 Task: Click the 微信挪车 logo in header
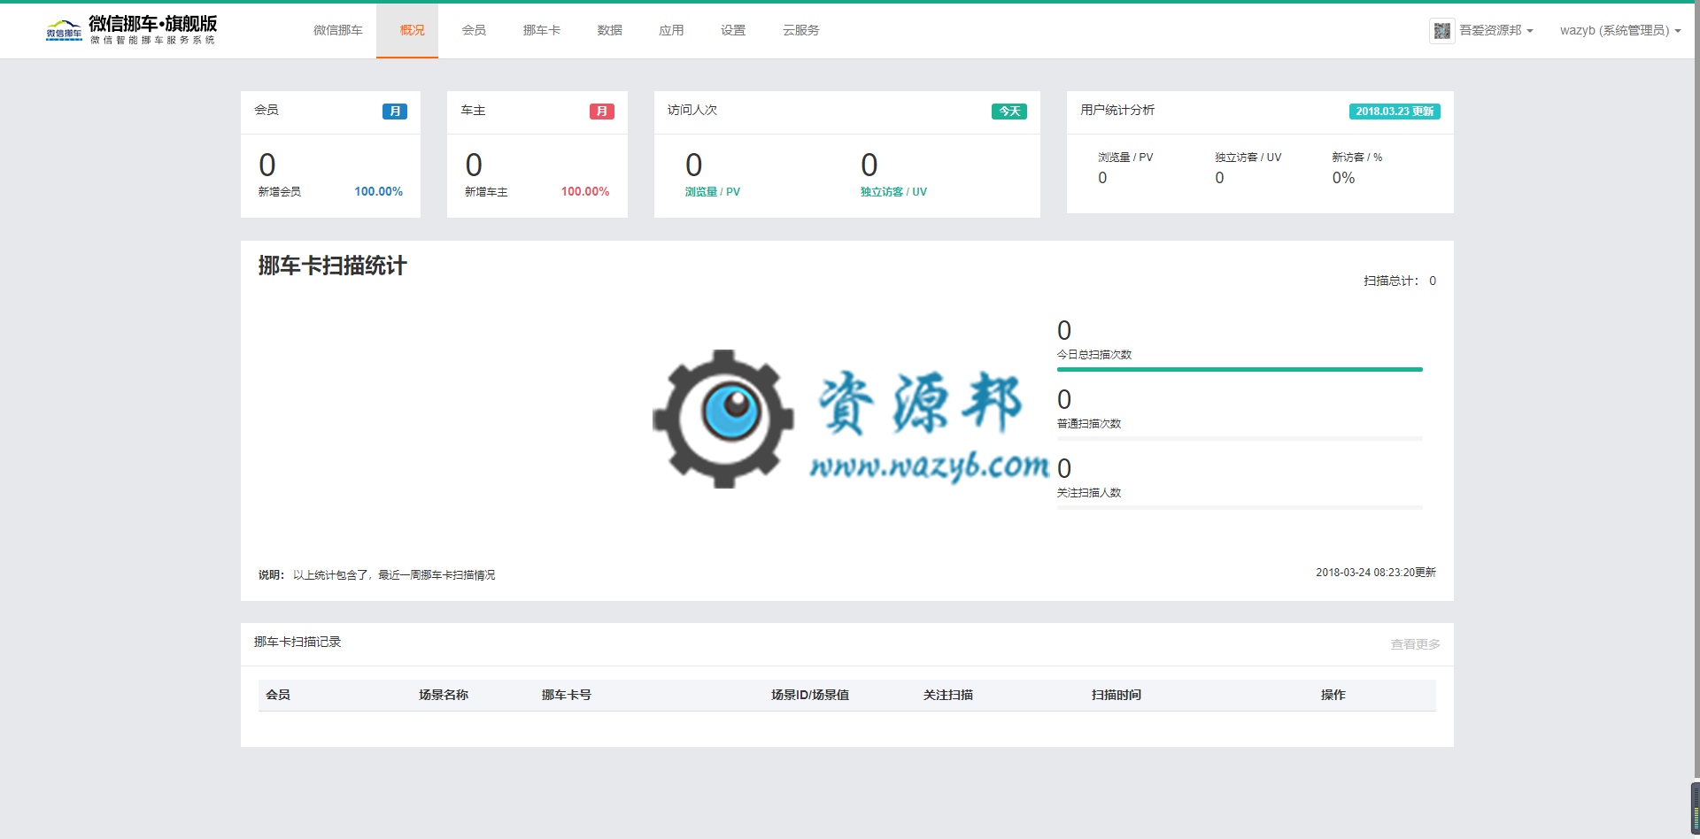(x=131, y=30)
